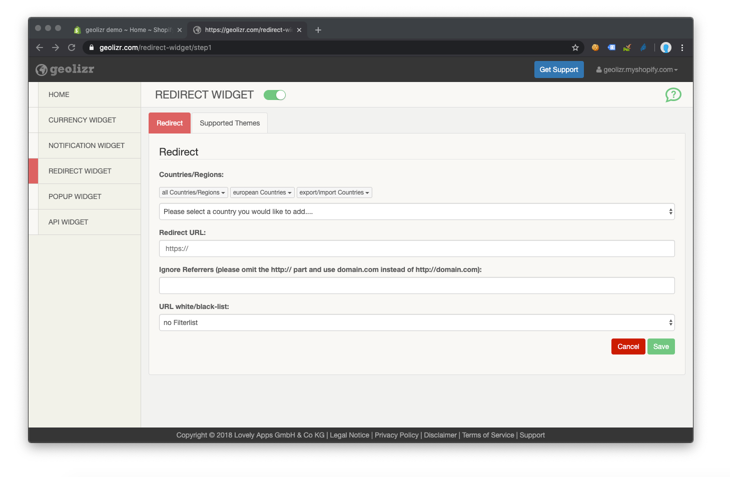Open the Chrome three-dot menu

(x=682, y=47)
